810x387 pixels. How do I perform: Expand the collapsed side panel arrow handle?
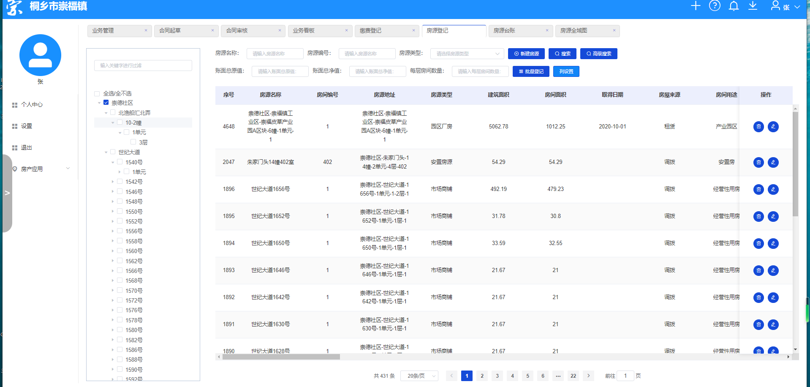point(7,193)
